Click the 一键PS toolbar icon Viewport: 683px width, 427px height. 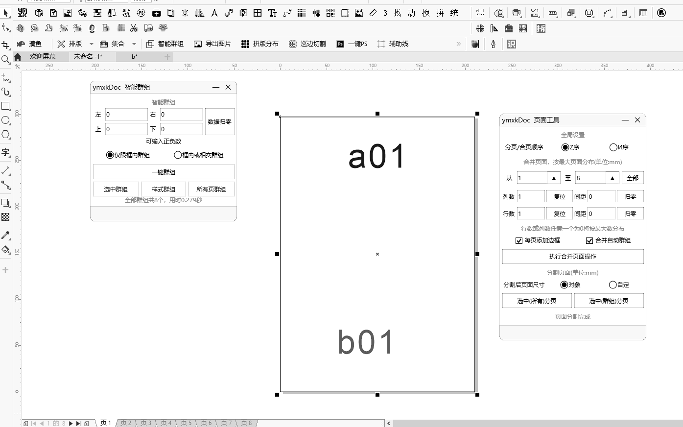(351, 44)
